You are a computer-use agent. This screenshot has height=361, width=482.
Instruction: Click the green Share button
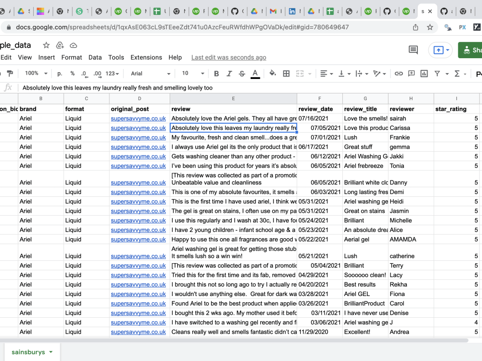click(x=470, y=50)
